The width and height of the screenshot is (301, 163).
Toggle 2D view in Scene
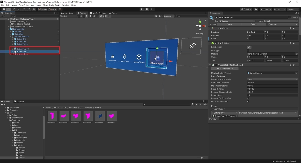click(x=81, y=16)
